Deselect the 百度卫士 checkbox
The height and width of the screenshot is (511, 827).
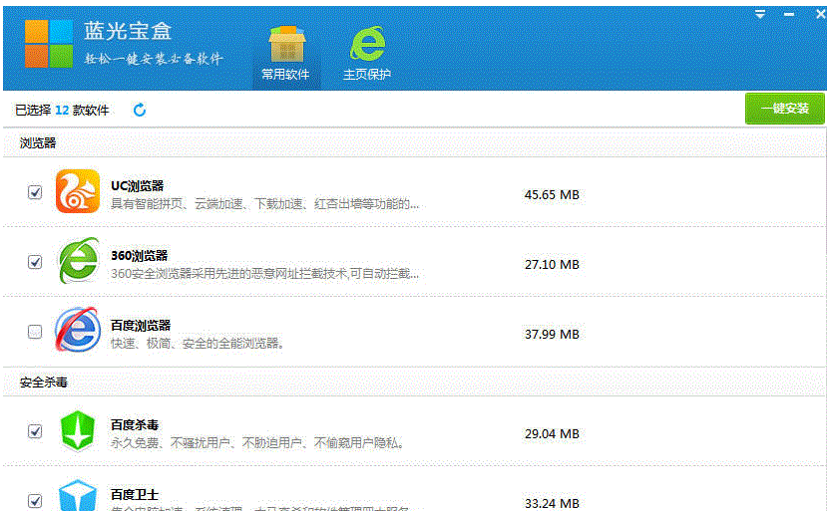(x=35, y=500)
